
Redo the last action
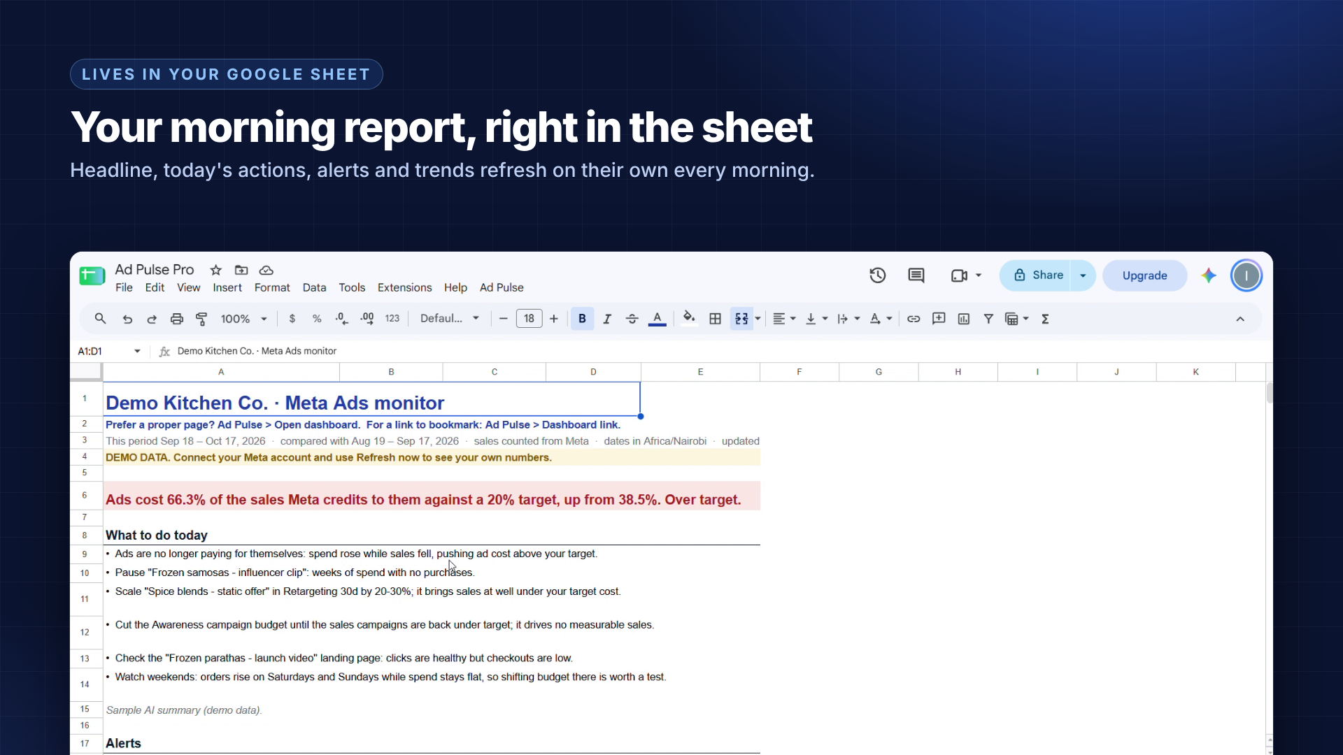coord(152,319)
